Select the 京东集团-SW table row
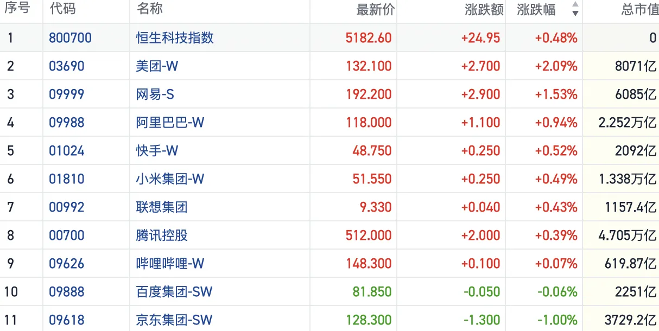The image size is (659, 331). (x=174, y=319)
